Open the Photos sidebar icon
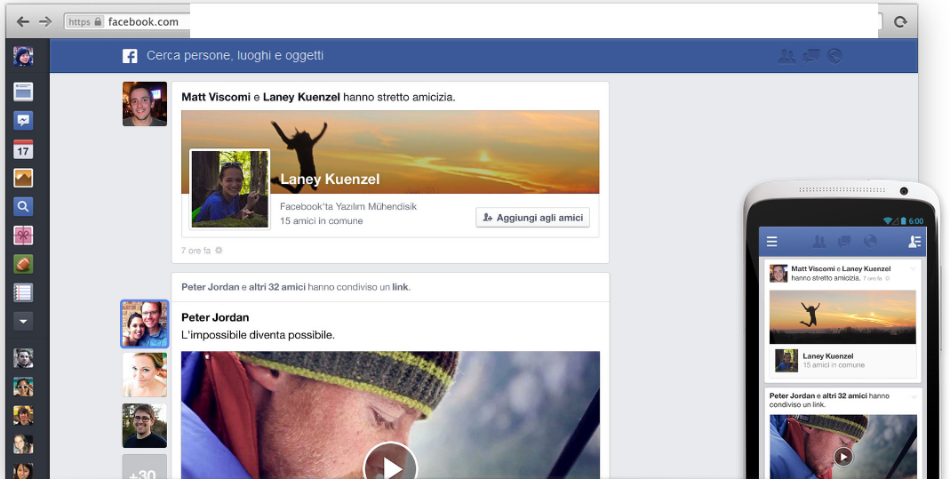 [x=23, y=178]
